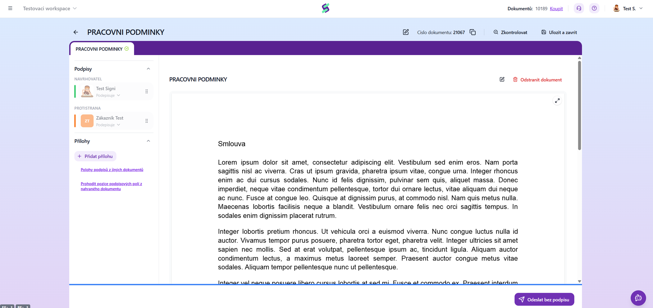The image size is (653, 308).
Task: Open the hamburger menu
Action: tap(10, 8)
